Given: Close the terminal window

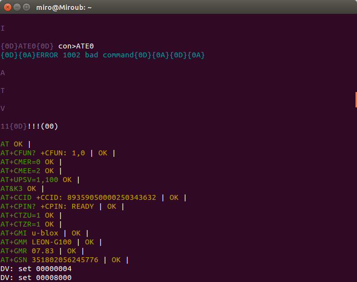Looking at the screenshot, I should 7,7.
